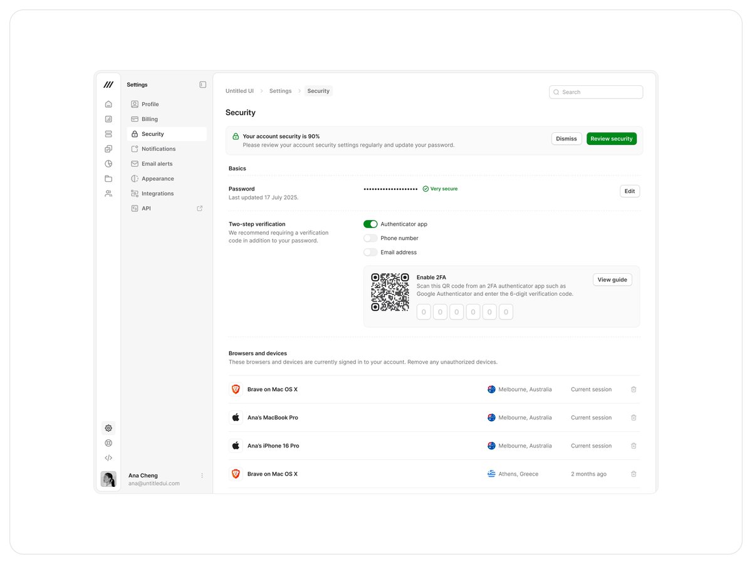
Task: Click the Ana Cheng name text
Action: click(x=143, y=476)
